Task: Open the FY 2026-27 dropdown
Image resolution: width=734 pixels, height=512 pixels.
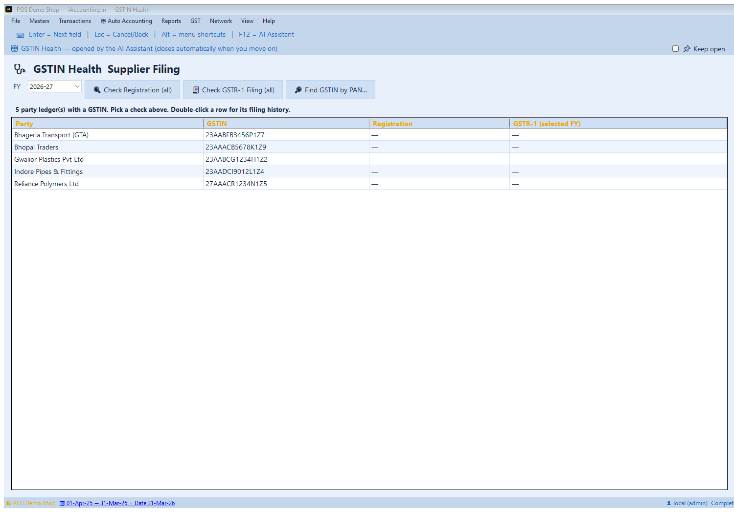Action: pyautogui.click(x=55, y=86)
